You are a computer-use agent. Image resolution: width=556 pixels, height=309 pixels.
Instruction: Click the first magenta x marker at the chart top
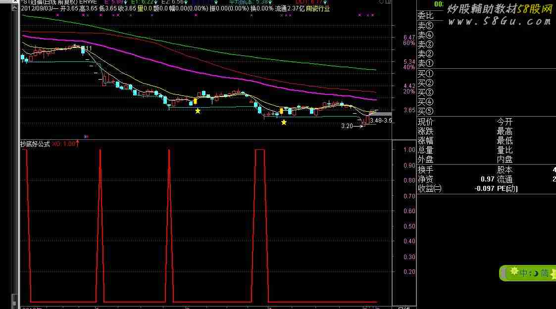(x=58, y=15)
